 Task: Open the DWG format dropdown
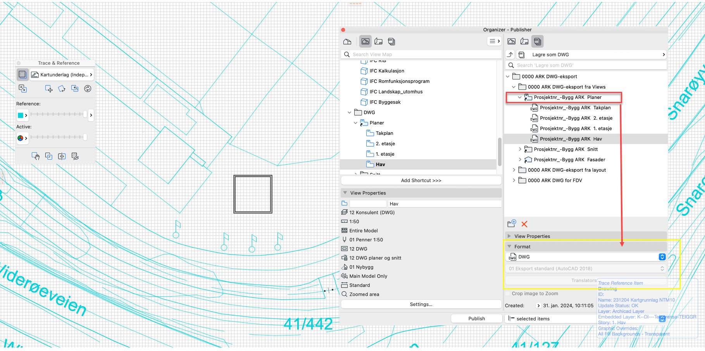(662, 257)
